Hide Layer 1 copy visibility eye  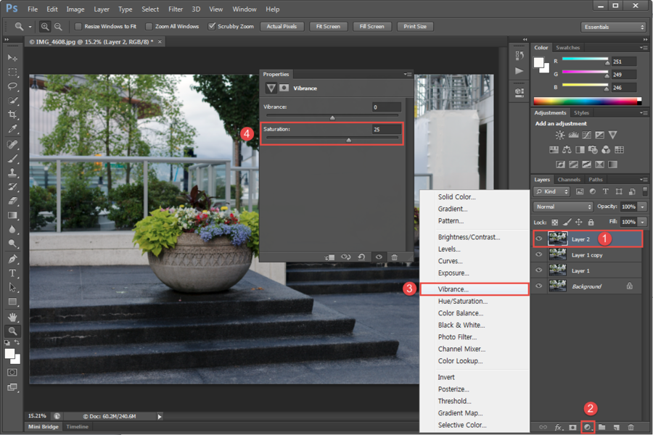[539, 254]
